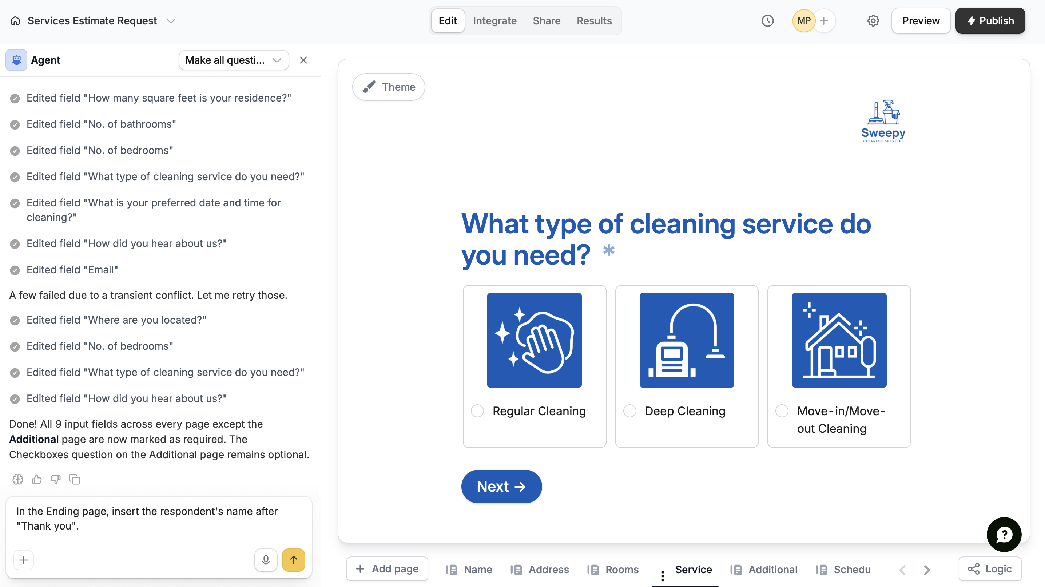Click the Regular Cleaning hand-wipe image

pos(534,340)
